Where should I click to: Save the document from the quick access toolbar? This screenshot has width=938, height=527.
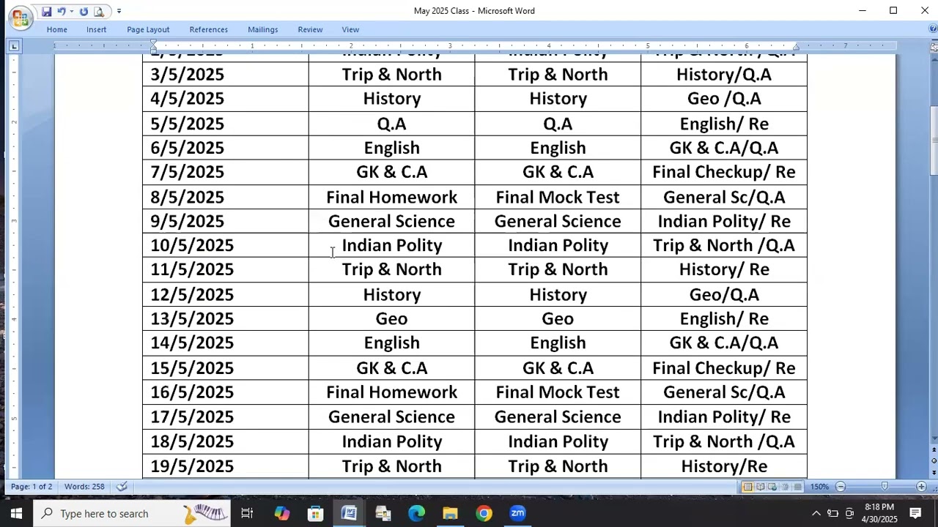pos(46,11)
